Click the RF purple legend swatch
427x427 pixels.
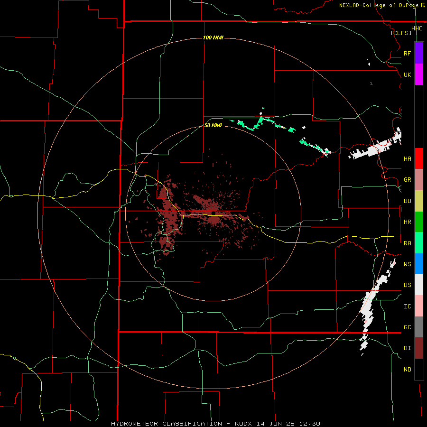(x=419, y=53)
